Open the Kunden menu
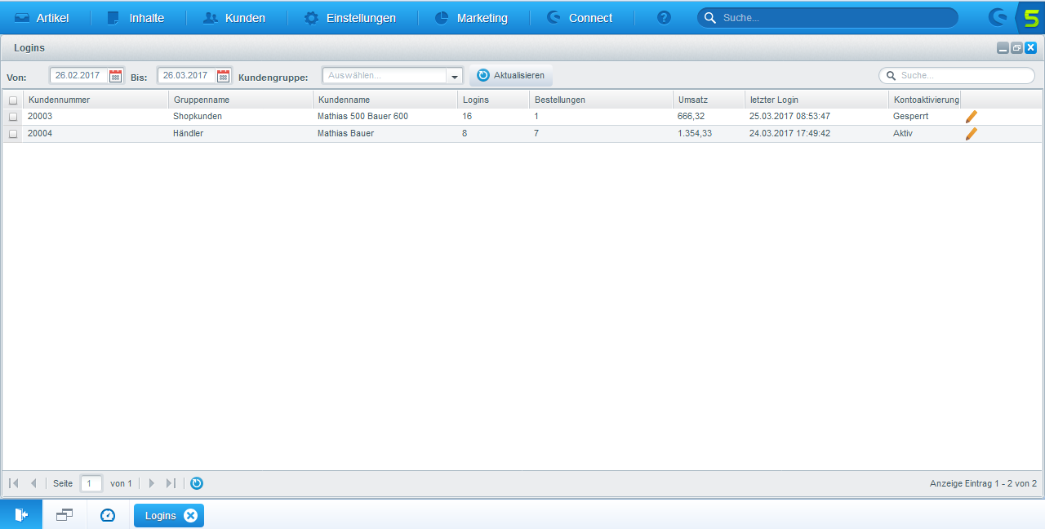 (x=234, y=18)
